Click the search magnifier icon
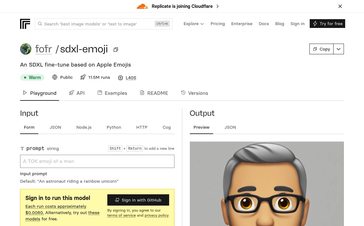The height and width of the screenshot is (226, 364). (x=40, y=24)
